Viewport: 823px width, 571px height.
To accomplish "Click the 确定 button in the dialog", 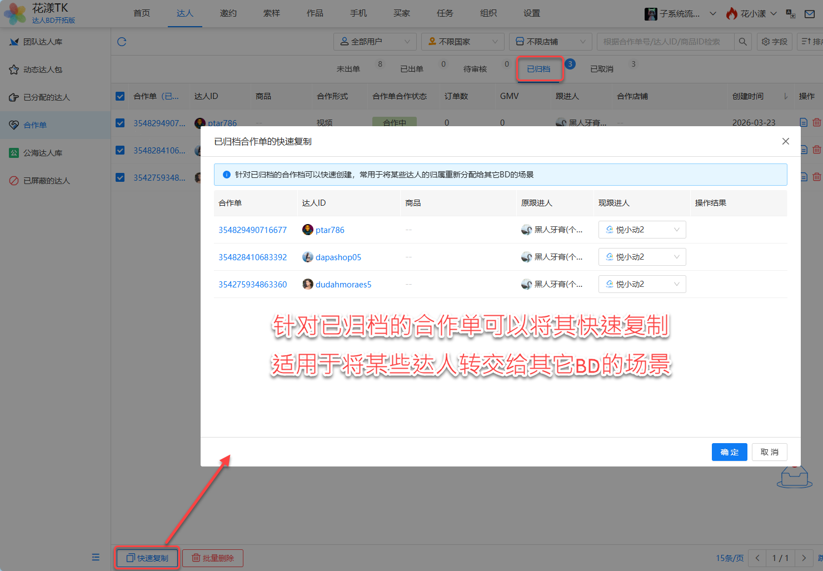I will (729, 452).
